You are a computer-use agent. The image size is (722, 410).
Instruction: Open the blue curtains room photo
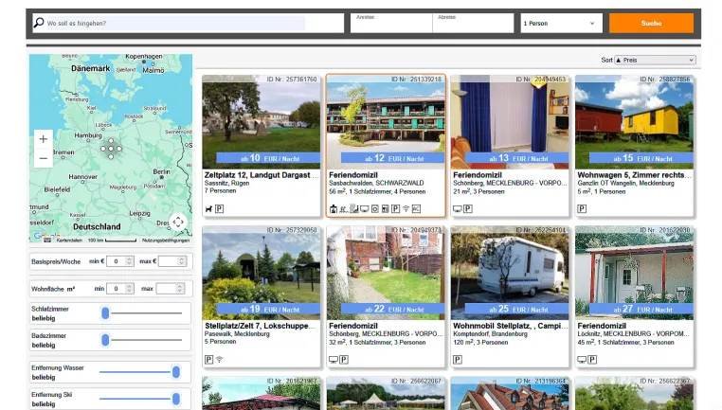510,122
